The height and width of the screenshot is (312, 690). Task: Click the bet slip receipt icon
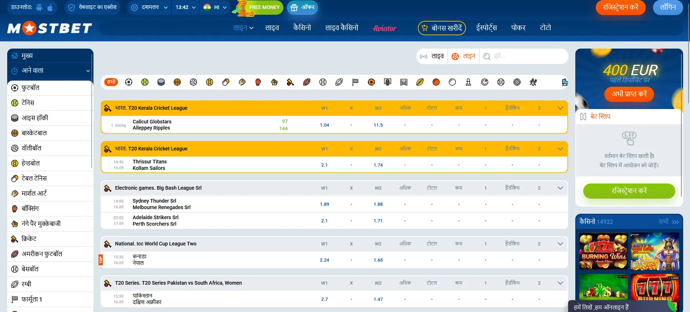583,117
